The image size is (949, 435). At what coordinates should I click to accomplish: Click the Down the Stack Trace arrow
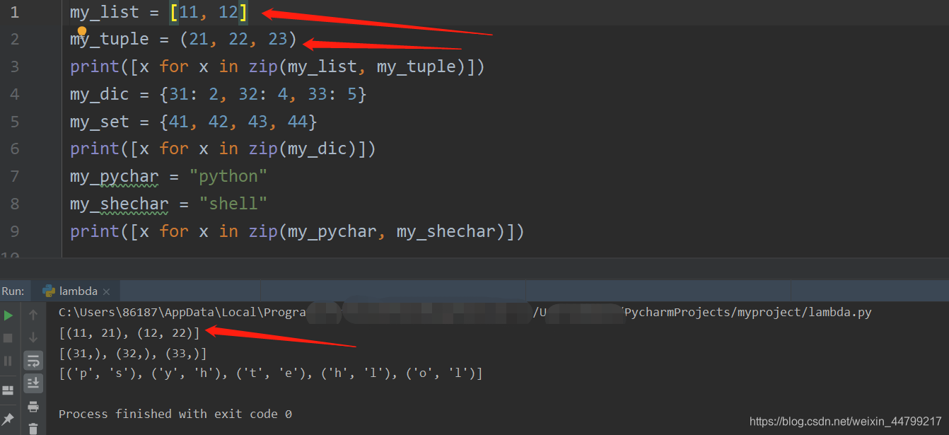point(33,337)
